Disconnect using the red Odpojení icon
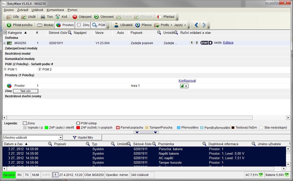Screen dimensions: 293x181 click(75, 17)
